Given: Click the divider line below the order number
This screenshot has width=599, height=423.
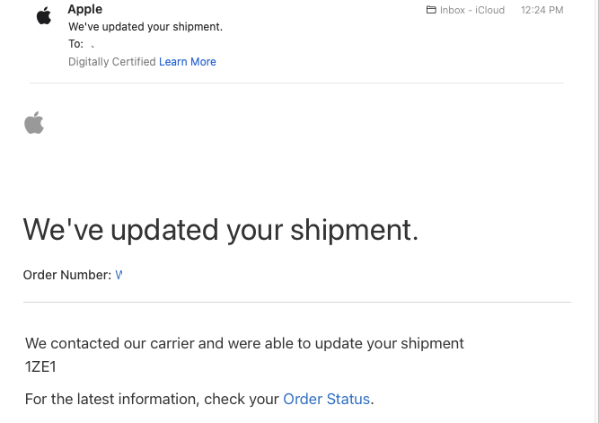Looking at the screenshot, I should point(296,303).
